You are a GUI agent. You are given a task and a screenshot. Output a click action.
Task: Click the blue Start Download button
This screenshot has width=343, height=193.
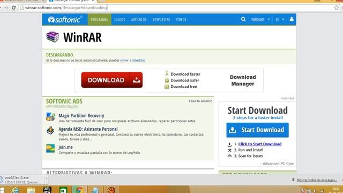[257, 130]
